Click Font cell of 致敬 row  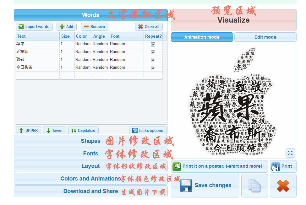click(x=127, y=60)
